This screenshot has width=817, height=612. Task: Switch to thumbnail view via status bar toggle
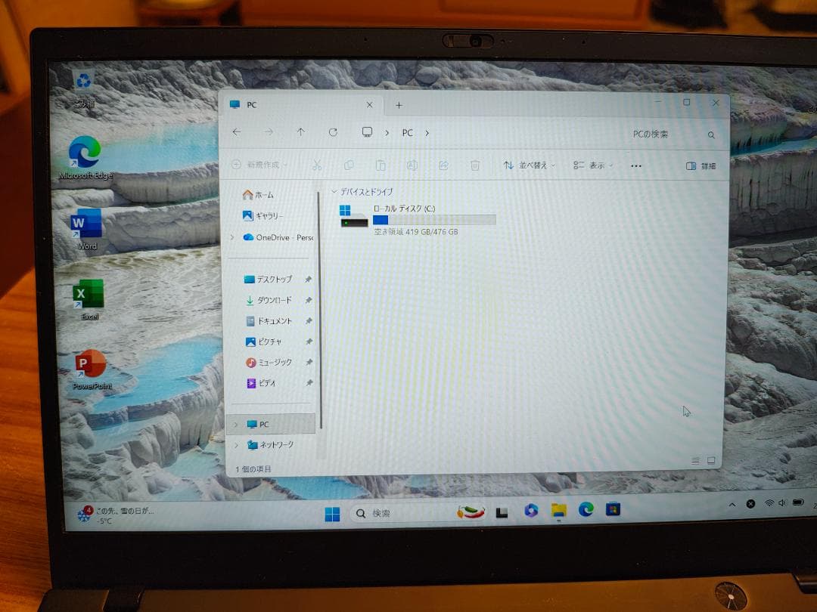[710, 459]
